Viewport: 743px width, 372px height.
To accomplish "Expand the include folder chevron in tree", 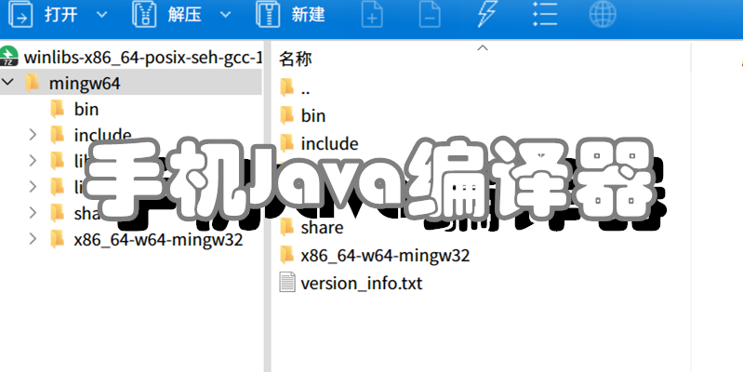I will (x=33, y=135).
